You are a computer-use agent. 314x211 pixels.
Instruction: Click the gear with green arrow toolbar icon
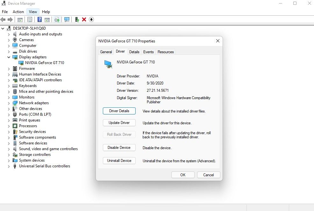pyautogui.click(x=57, y=20)
